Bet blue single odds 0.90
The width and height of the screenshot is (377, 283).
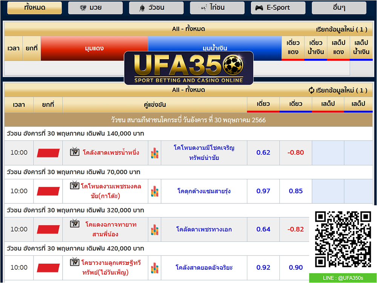[296, 268]
